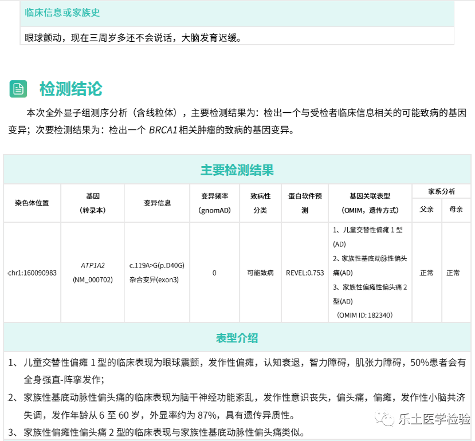The height and width of the screenshot is (441, 475).
Task: Click the column header 致病性分类
Action: pos(261,203)
